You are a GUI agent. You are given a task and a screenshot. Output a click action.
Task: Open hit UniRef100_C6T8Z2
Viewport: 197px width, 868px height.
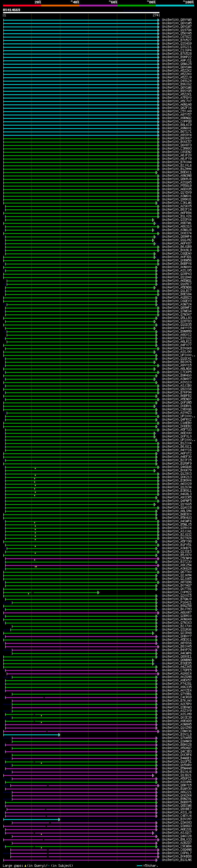pyautogui.click(x=177, y=37)
